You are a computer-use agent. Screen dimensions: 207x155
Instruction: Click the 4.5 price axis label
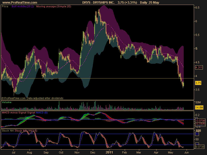click(x=197, y=62)
